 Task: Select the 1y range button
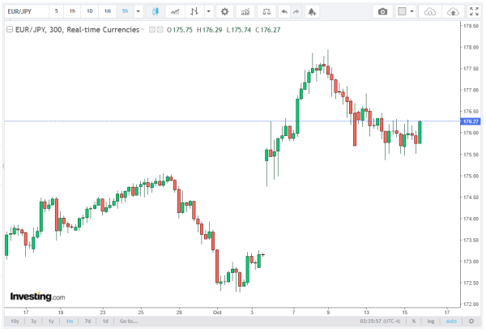click(52, 321)
